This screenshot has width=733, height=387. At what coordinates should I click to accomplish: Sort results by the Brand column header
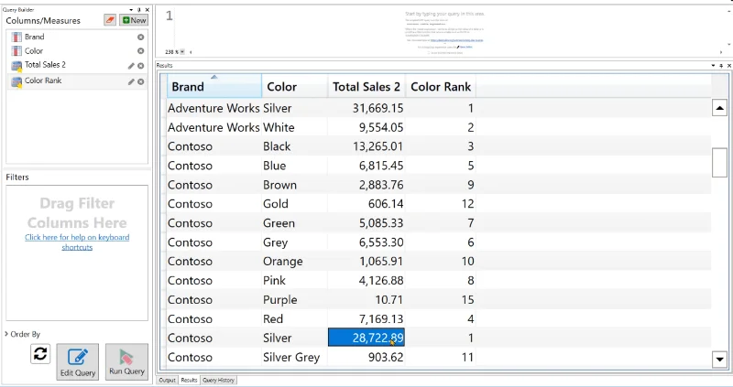point(214,86)
